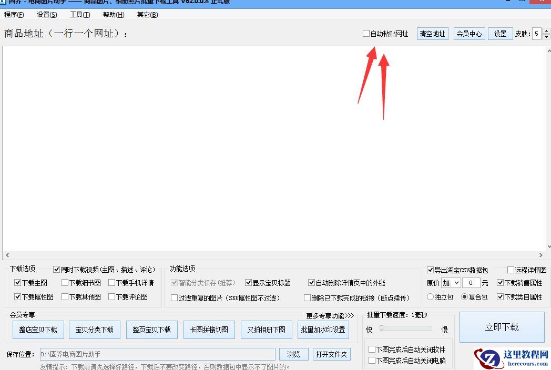551x370 pixels.
Task: Uncheck 下载主图
Action: click(17, 283)
